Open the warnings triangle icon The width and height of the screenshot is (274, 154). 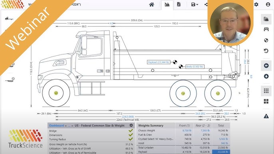click(x=266, y=116)
